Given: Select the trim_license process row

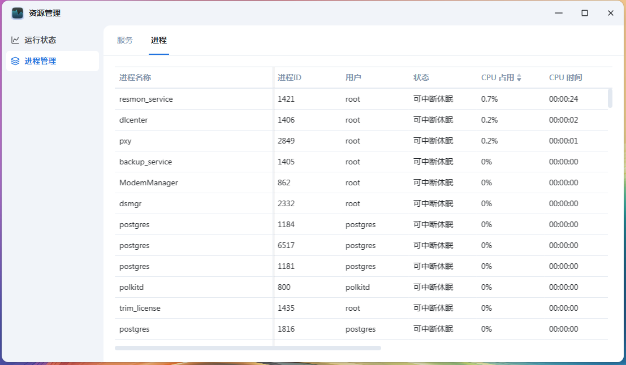Looking at the screenshot, I should point(140,308).
